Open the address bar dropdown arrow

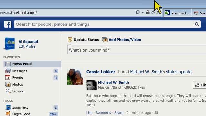pos(143,13)
